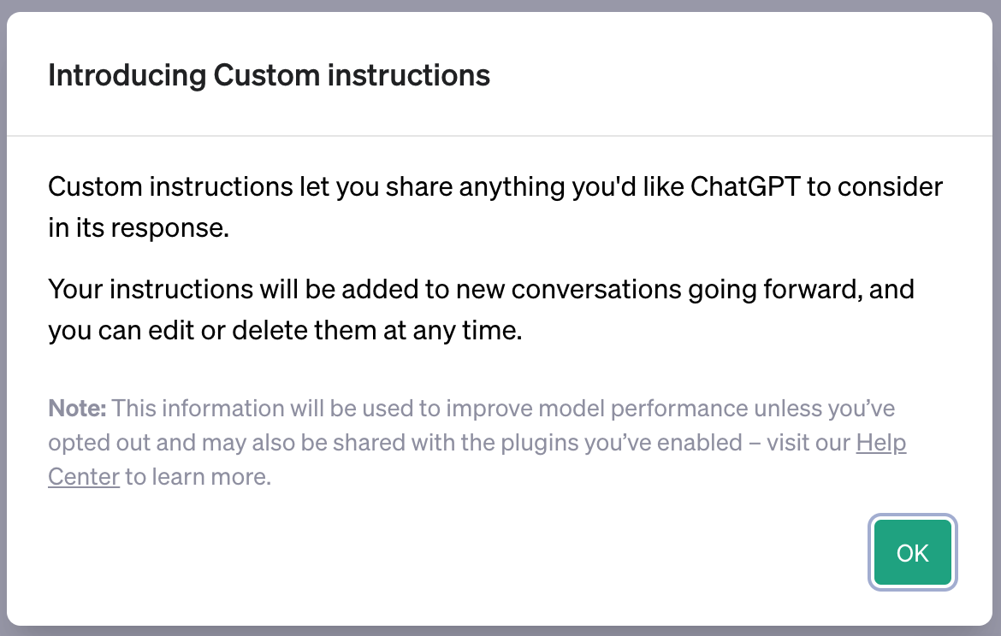Click the underlined word "Center" in the note
The height and width of the screenshot is (636, 1001).
tap(84, 476)
